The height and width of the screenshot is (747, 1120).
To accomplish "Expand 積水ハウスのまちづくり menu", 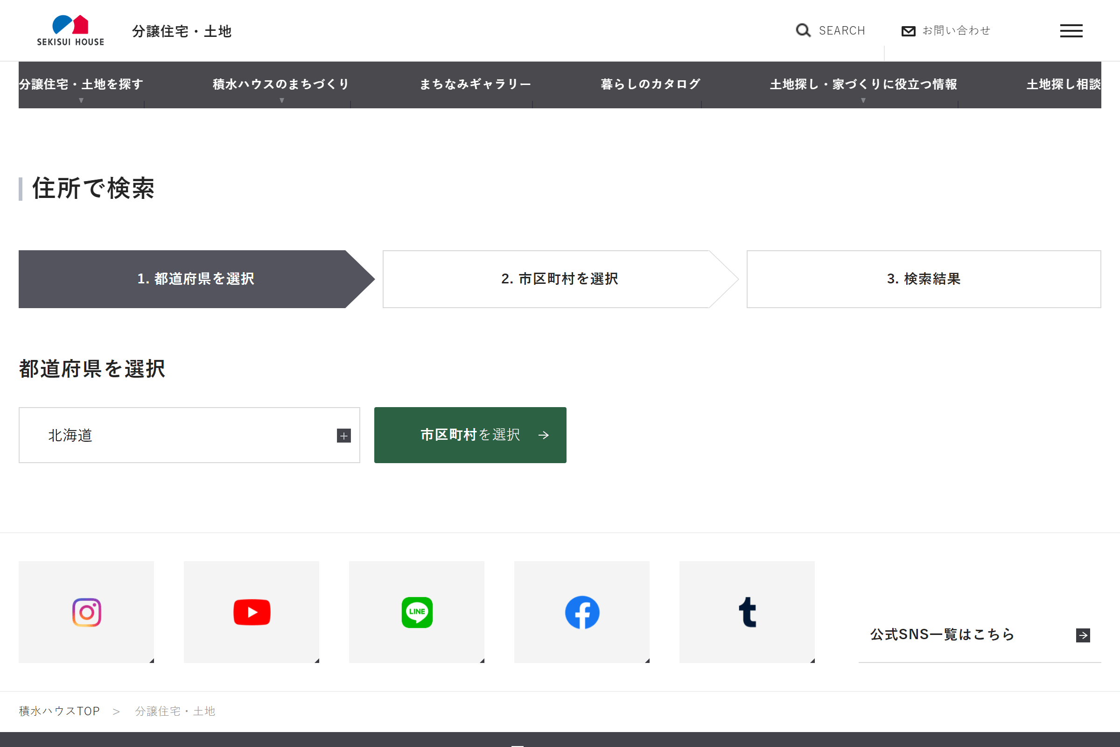I will coord(281,85).
